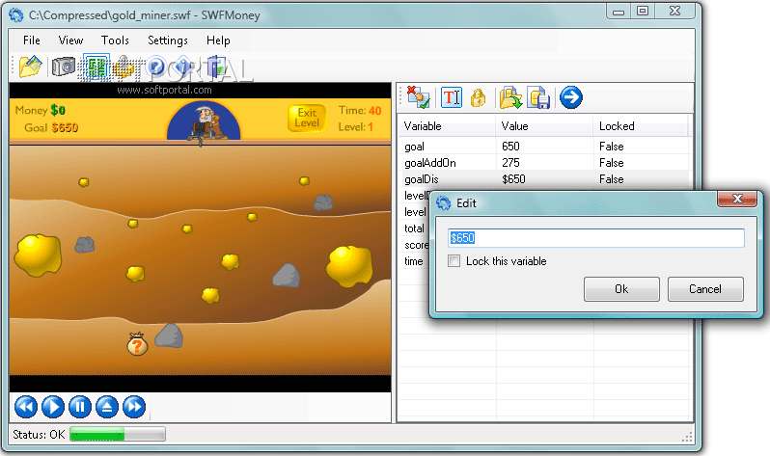Click the rewind playback button
770x456 pixels.
click(x=26, y=407)
